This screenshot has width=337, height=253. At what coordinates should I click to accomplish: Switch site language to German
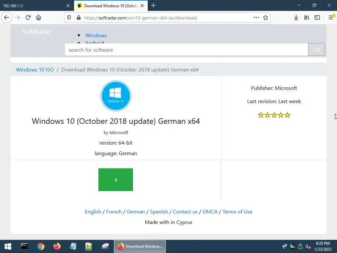(136, 212)
